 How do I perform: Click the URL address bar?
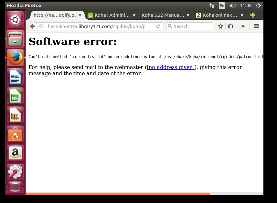click(x=97, y=26)
